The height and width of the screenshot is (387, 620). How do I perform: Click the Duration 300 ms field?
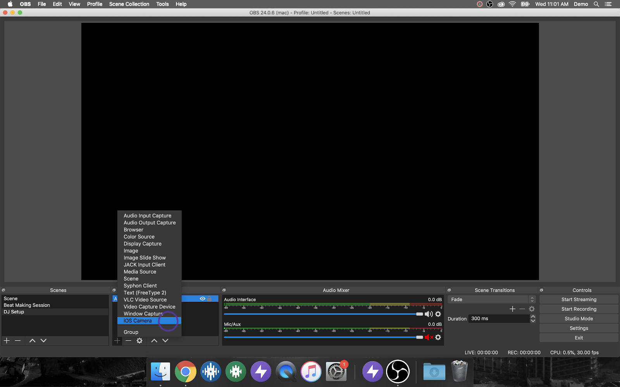point(499,319)
